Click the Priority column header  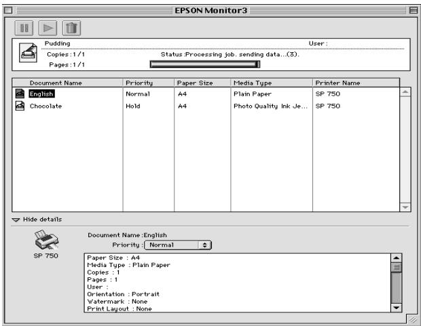(x=149, y=83)
